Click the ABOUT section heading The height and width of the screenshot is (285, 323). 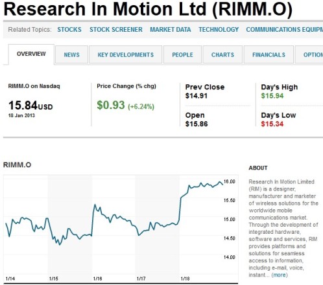(258, 168)
